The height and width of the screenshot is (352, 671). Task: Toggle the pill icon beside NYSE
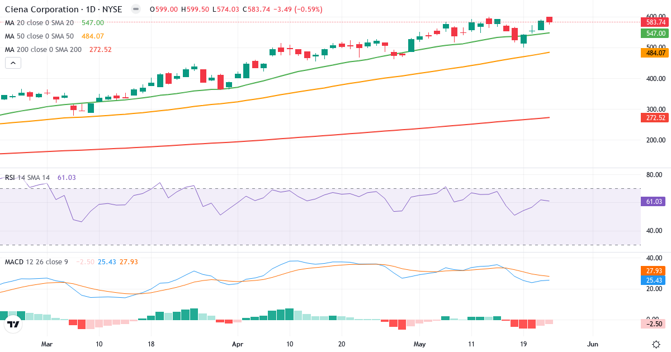pyautogui.click(x=135, y=9)
